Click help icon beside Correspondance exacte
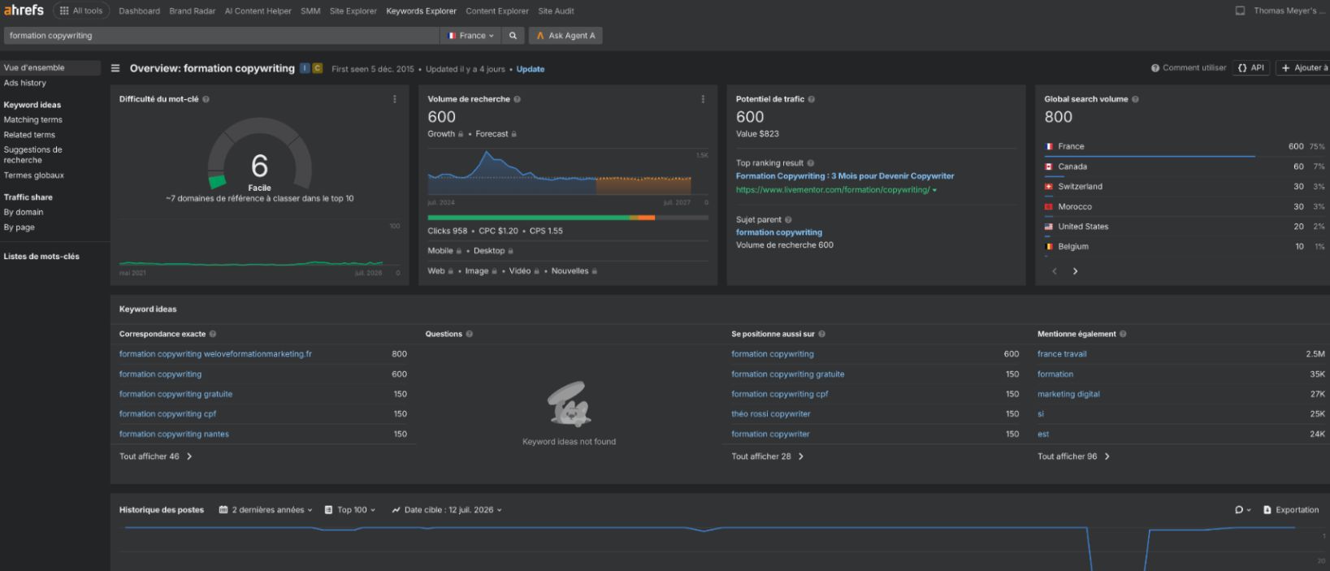This screenshot has height=571, width=1330. click(x=213, y=334)
